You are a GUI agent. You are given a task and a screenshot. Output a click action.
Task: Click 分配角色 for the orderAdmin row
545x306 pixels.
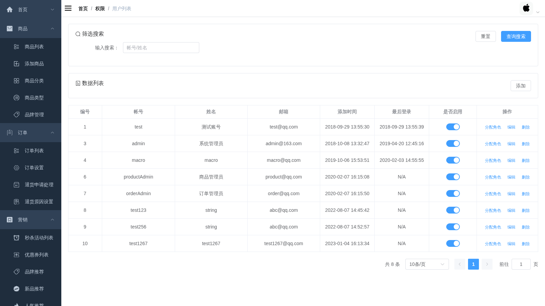pyautogui.click(x=493, y=194)
